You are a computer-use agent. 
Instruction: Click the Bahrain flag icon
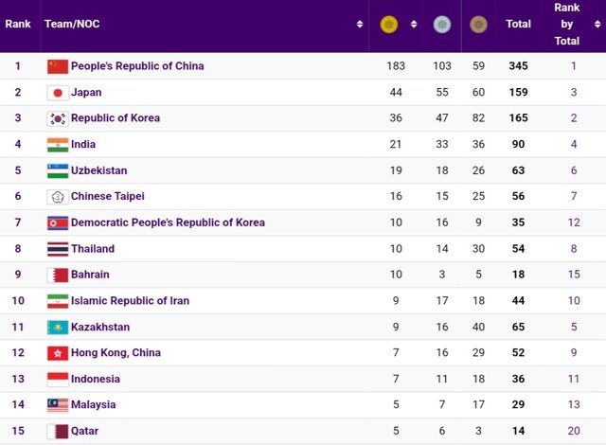click(x=58, y=275)
